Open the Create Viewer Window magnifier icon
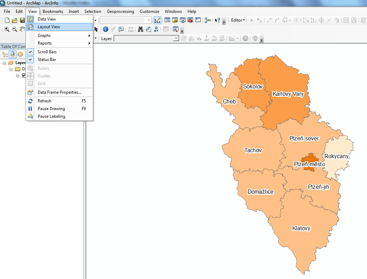Screen dimensions: 367x279 [176, 29]
